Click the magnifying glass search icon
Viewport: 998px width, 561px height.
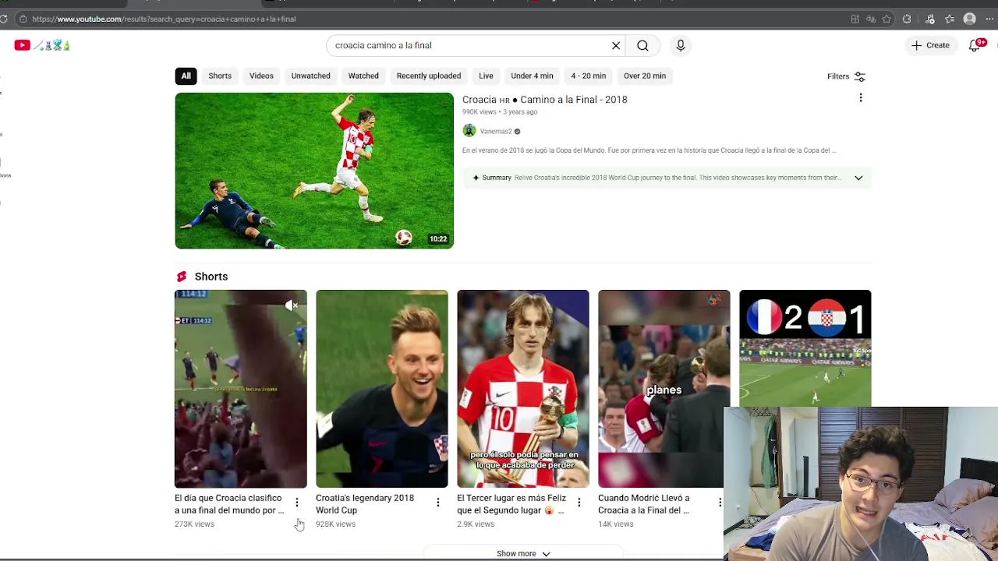point(642,45)
